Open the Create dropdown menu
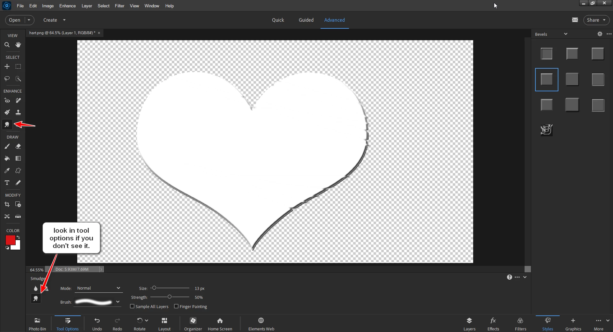Image resolution: width=613 pixels, height=332 pixels. tap(54, 20)
